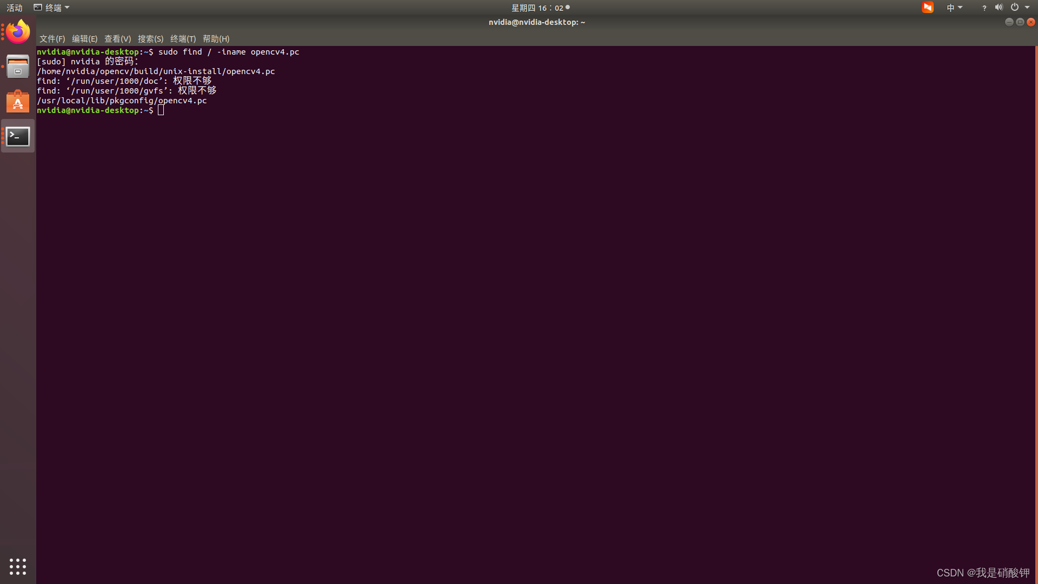The height and width of the screenshot is (584, 1038).
Task: Click 活动 in the top-left corner
Action: 14,7
